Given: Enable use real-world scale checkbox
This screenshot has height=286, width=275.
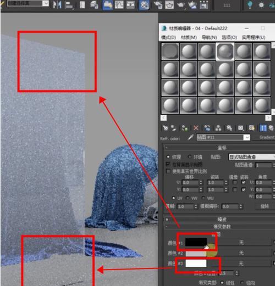Looking at the screenshot, I should coord(168,171).
